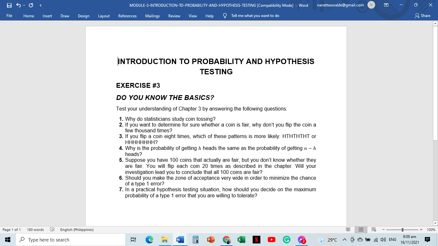
Task: Zoom out using the minus icon
Action: (x=383, y=229)
